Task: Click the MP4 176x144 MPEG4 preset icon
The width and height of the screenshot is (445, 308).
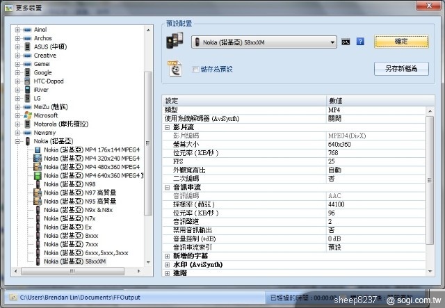Action: click(38, 150)
